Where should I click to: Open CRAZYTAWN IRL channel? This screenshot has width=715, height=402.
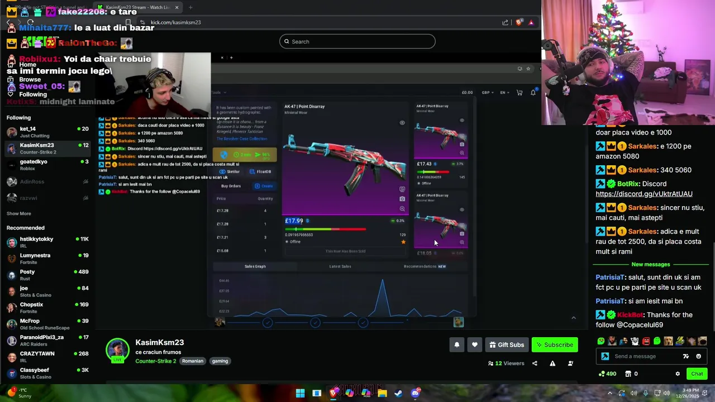47,357
